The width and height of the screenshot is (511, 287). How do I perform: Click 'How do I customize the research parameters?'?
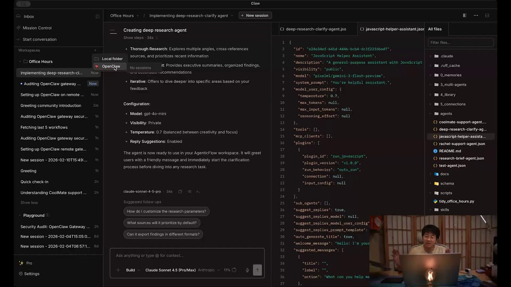click(166, 211)
